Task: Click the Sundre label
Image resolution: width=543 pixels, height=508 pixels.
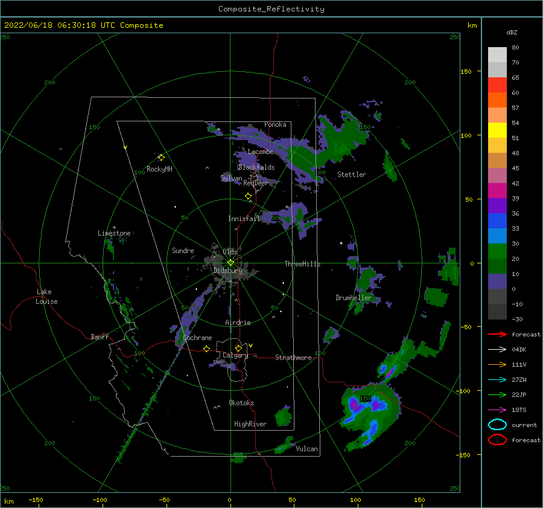Action: [183, 250]
